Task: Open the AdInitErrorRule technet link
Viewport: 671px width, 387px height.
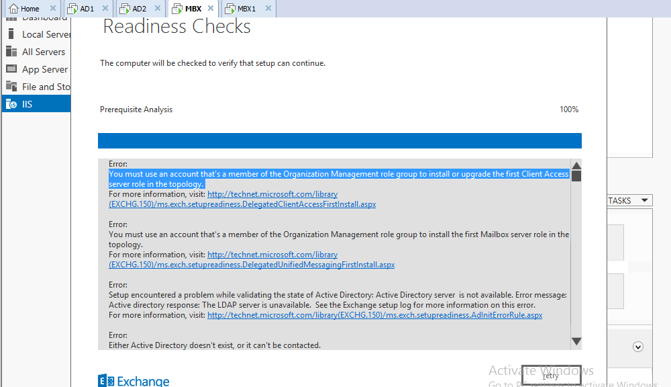Action: pyautogui.click(x=375, y=315)
